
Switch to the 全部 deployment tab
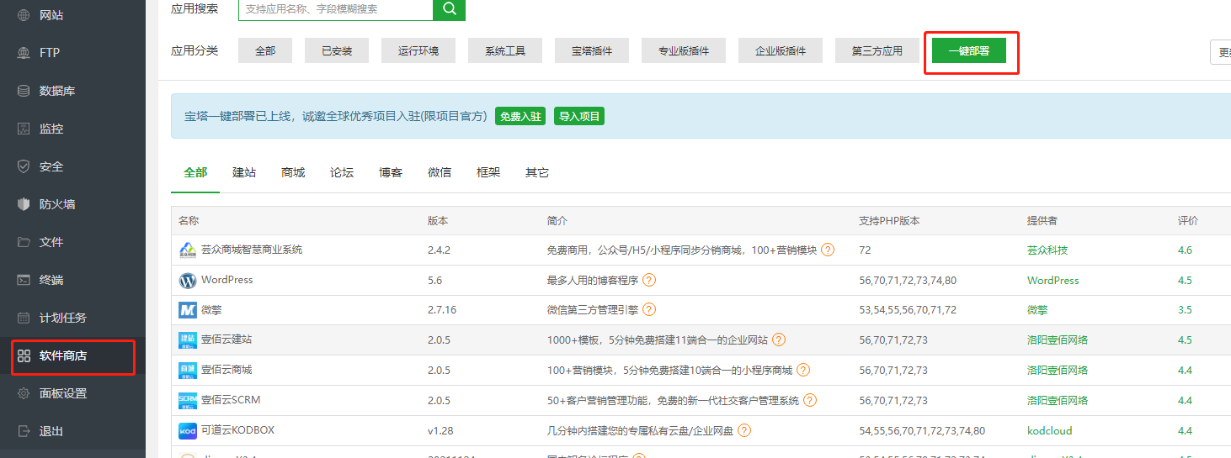point(195,172)
